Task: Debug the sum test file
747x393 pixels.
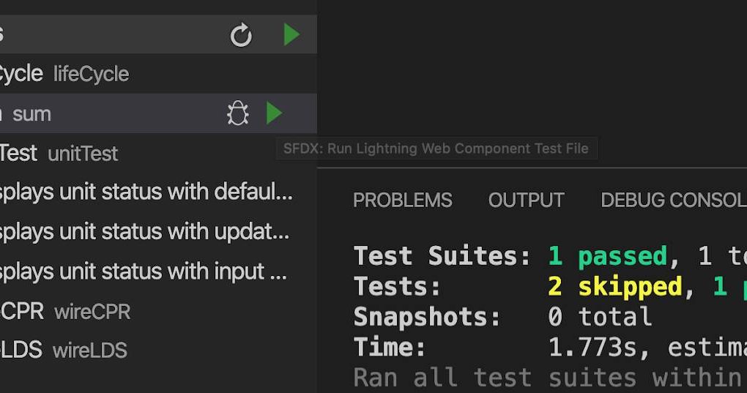Action: coord(238,113)
